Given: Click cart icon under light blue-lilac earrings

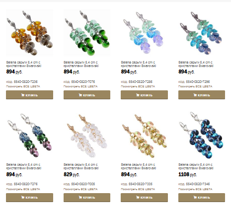Looking at the screenshot, I should (138, 95).
